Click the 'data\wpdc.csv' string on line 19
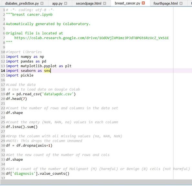The width and height of the screenshot is (192, 186). [58, 94]
